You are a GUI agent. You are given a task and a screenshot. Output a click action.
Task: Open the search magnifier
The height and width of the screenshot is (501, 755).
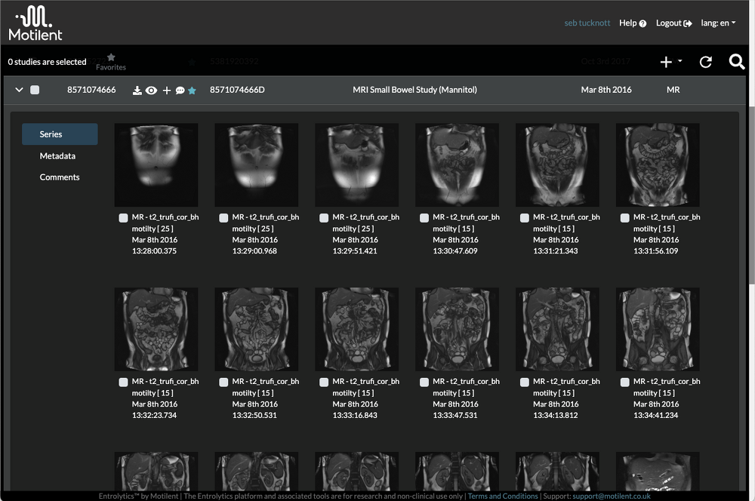point(737,62)
